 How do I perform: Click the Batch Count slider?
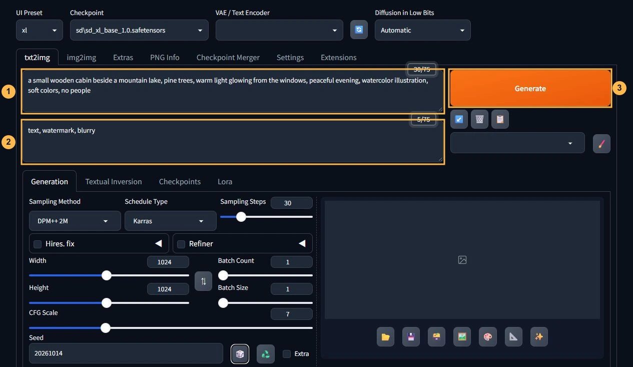tap(265, 275)
